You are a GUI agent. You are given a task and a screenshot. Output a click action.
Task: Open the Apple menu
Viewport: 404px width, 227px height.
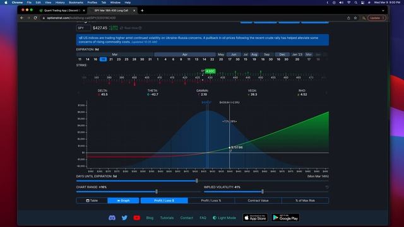pos(6,3)
